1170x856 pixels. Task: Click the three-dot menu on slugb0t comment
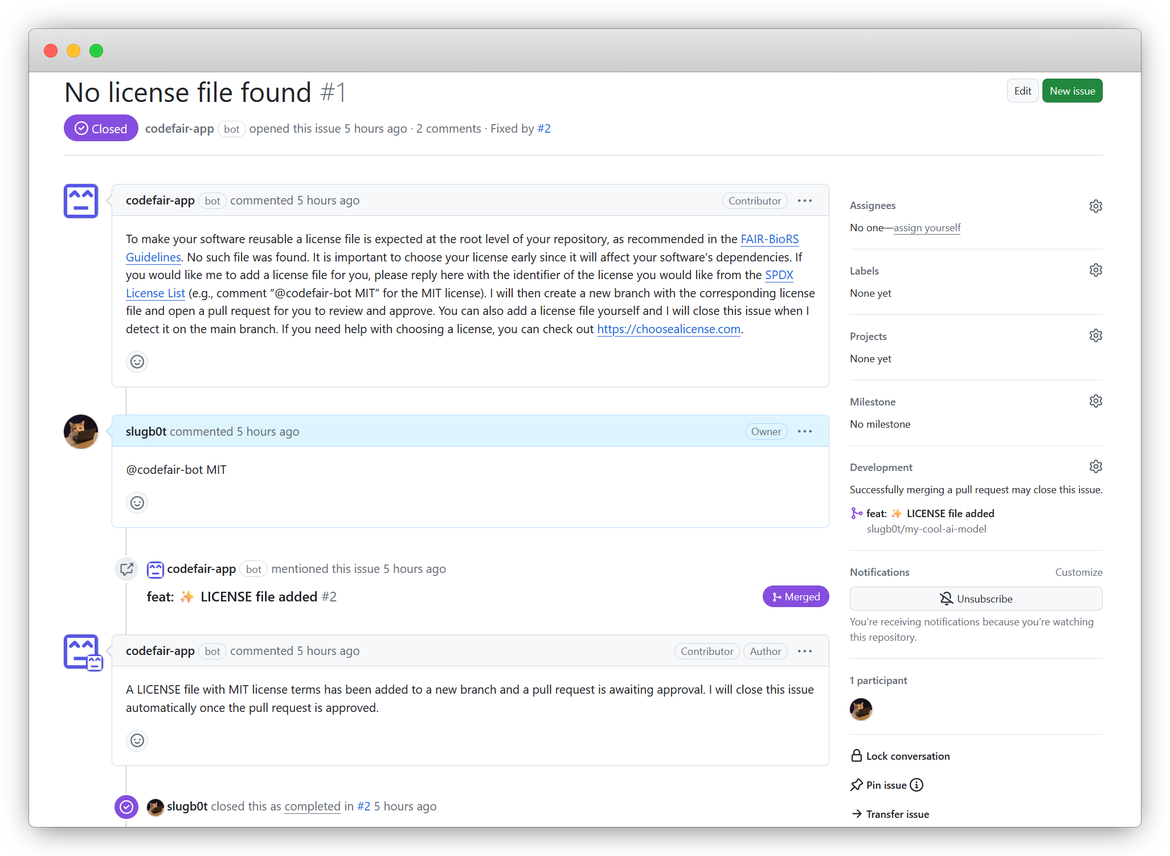click(806, 432)
